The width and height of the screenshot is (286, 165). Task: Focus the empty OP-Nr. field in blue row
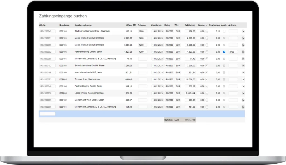[x=47, y=114]
